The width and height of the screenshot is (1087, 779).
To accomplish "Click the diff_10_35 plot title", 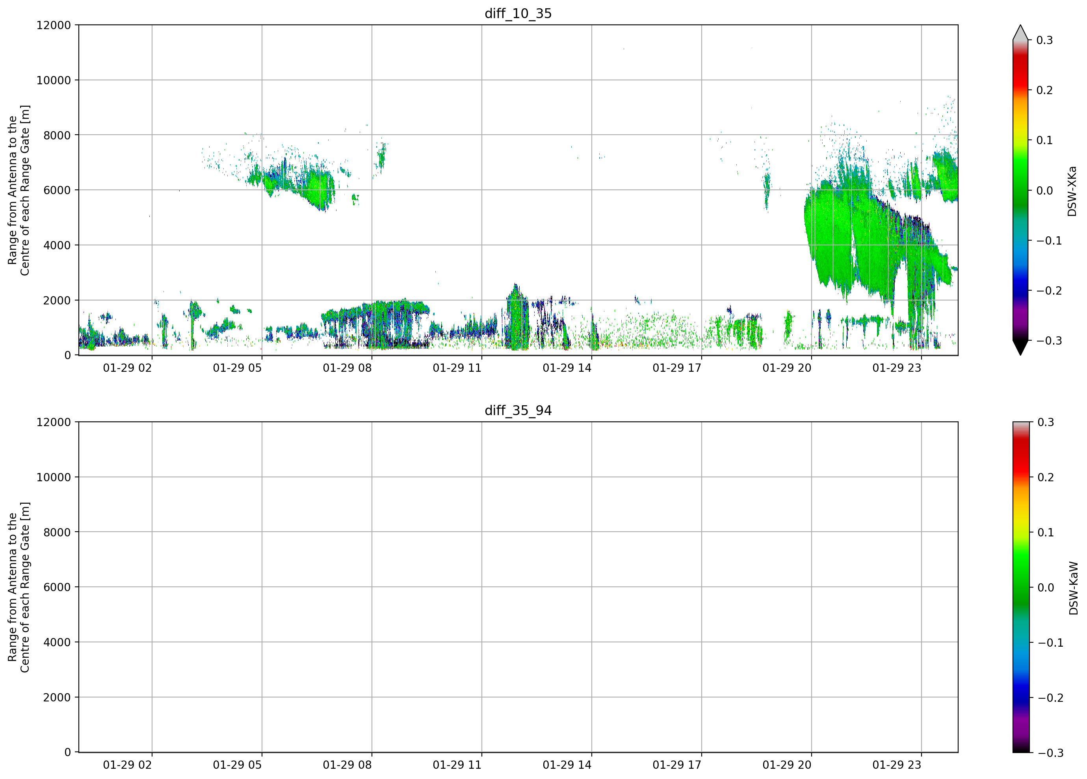I will pos(518,13).
